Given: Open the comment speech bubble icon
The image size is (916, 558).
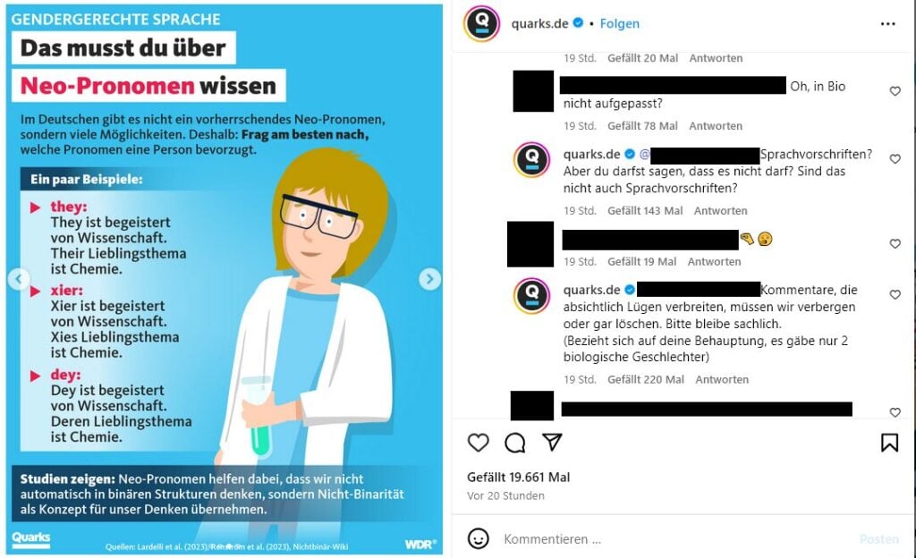Looking at the screenshot, I should 514,443.
